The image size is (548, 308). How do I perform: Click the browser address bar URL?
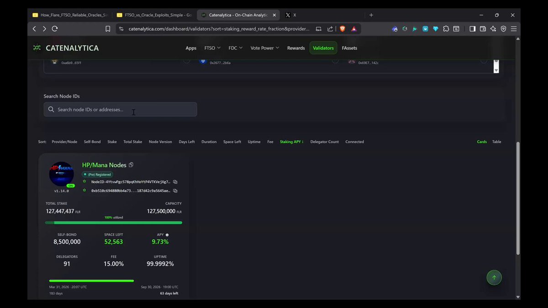coord(219,29)
